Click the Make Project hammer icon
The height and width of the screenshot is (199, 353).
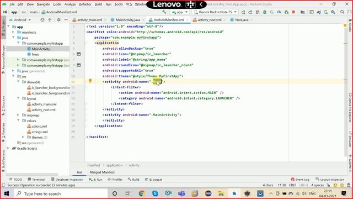pos(164,12)
